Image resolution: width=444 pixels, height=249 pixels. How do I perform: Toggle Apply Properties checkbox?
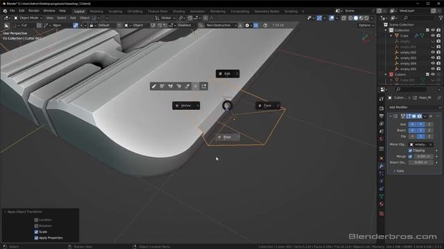pyautogui.click(x=36, y=238)
